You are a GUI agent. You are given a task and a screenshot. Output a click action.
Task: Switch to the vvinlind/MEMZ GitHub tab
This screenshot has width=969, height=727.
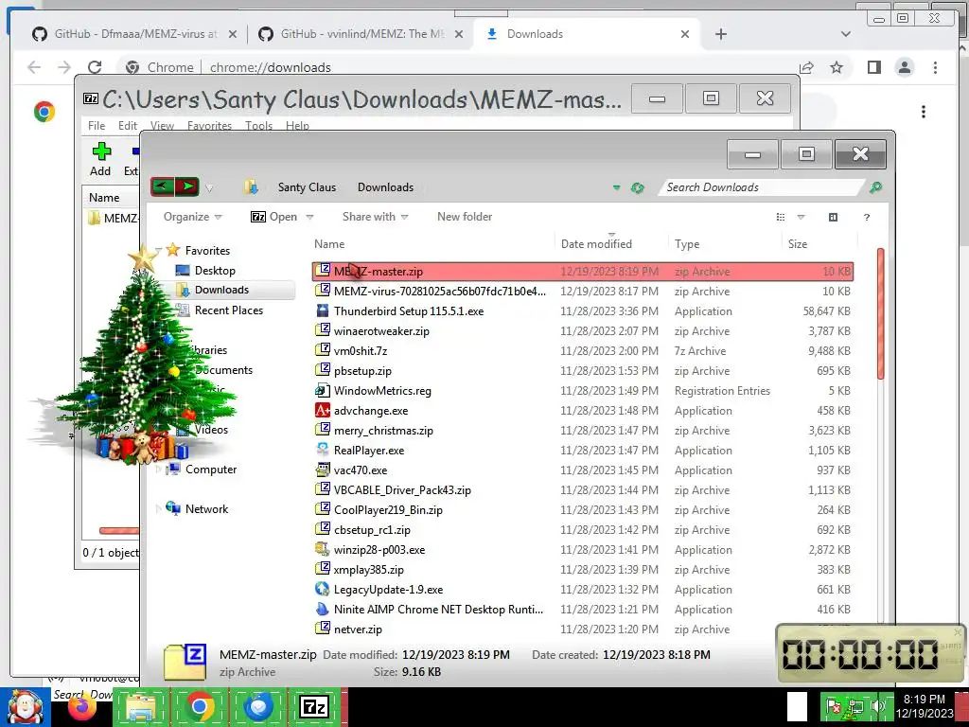361,34
